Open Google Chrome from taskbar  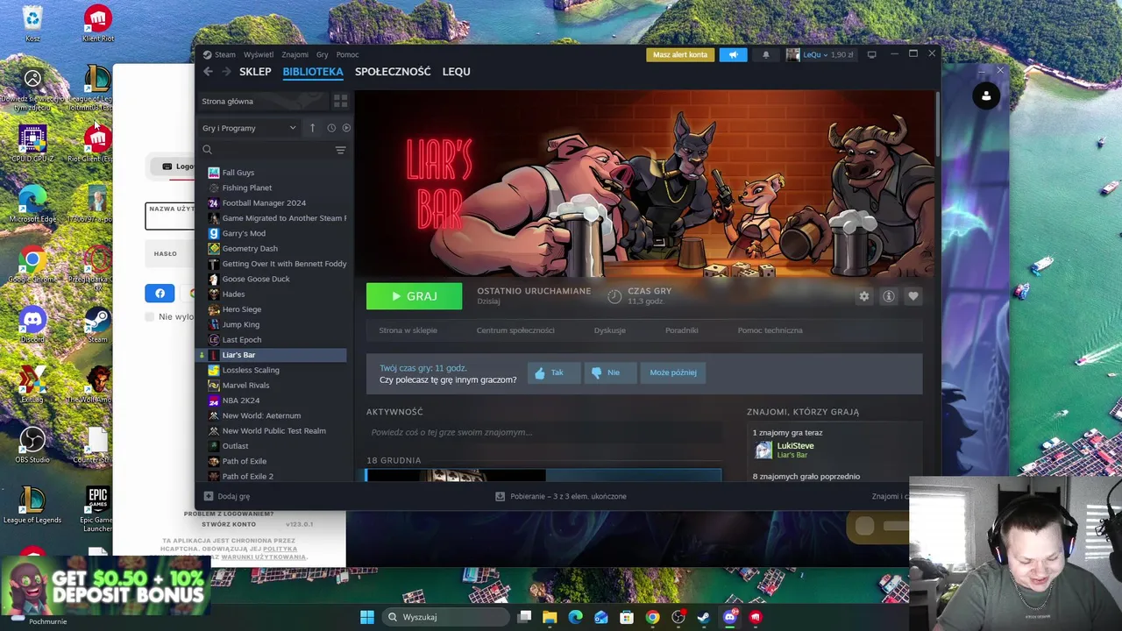pos(652,617)
